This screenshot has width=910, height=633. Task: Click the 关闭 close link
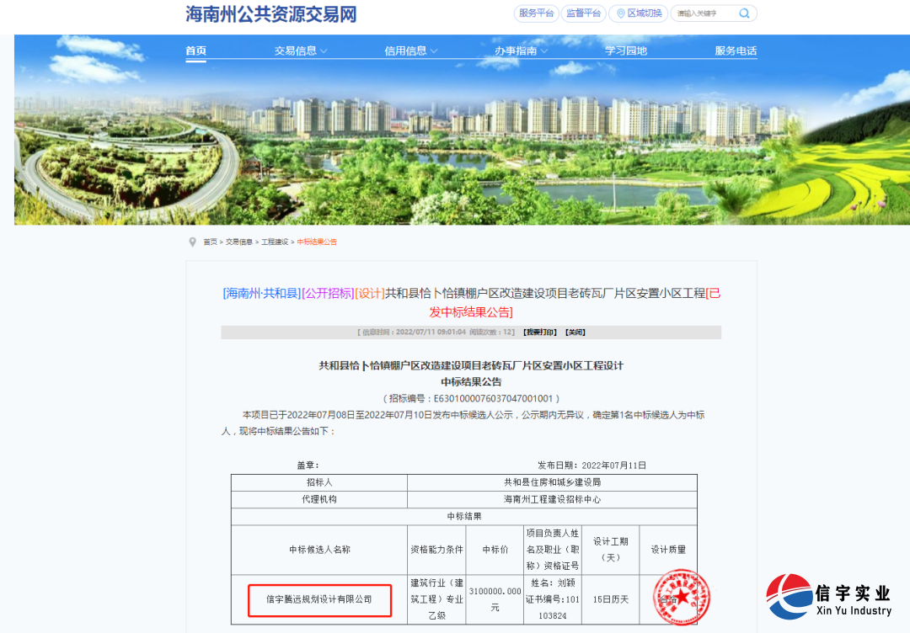(574, 332)
